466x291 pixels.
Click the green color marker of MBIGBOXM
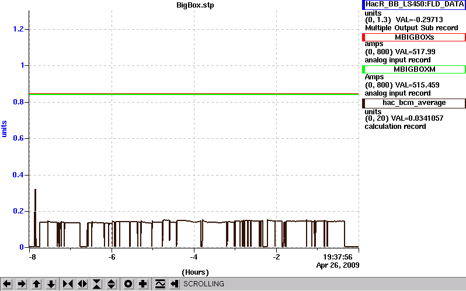pyautogui.click(x=364, y=69)
